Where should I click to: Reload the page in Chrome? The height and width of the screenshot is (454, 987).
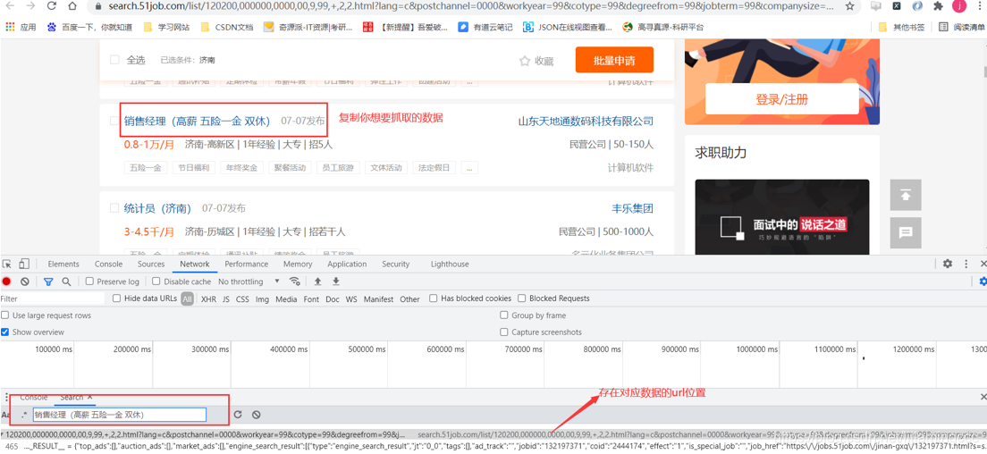(x=52, y=6)
